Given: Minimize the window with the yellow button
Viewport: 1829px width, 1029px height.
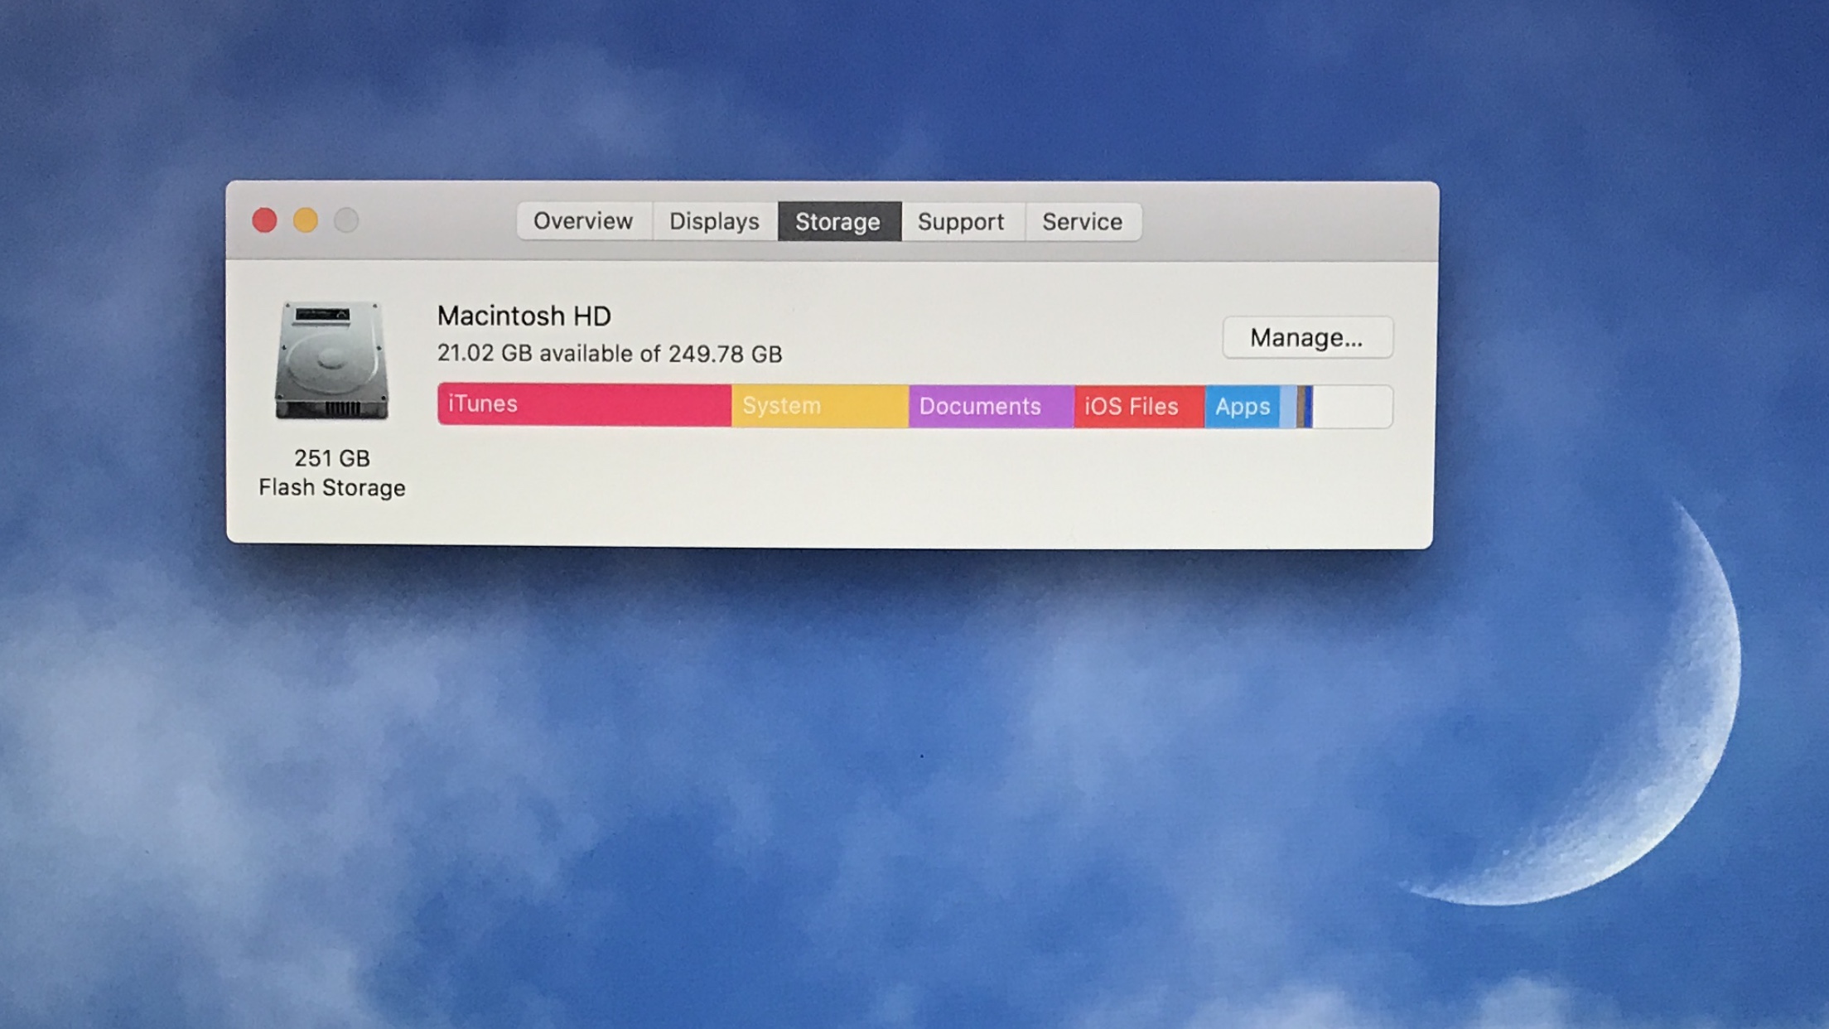Looking at the screenshot, I should [x=305, y=220].
